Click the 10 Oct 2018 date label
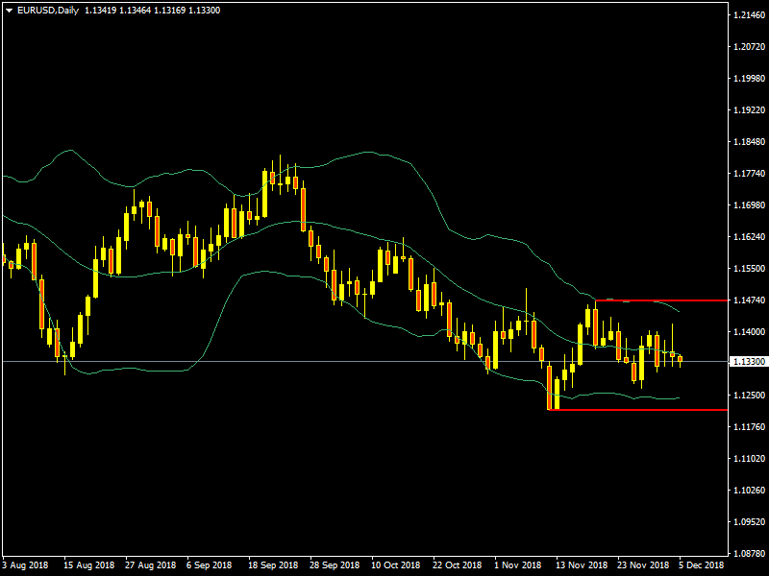This screenshot has width=769, height=576. 395,565
